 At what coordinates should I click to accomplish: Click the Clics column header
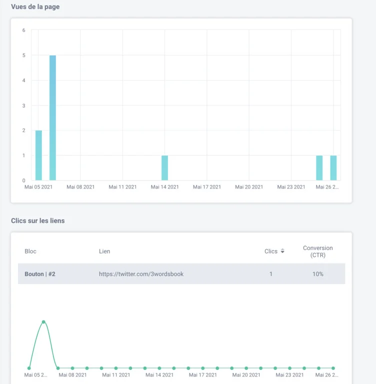(271, 251)
